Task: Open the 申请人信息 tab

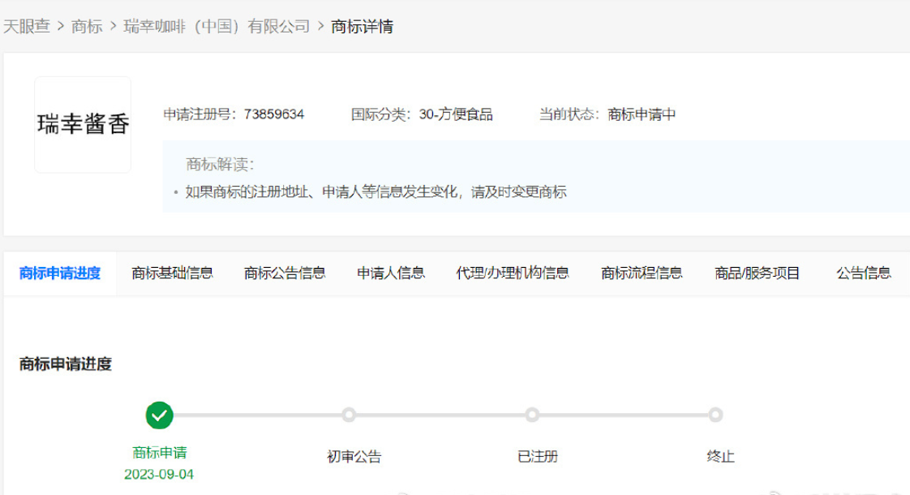Action: click(391, 273)
